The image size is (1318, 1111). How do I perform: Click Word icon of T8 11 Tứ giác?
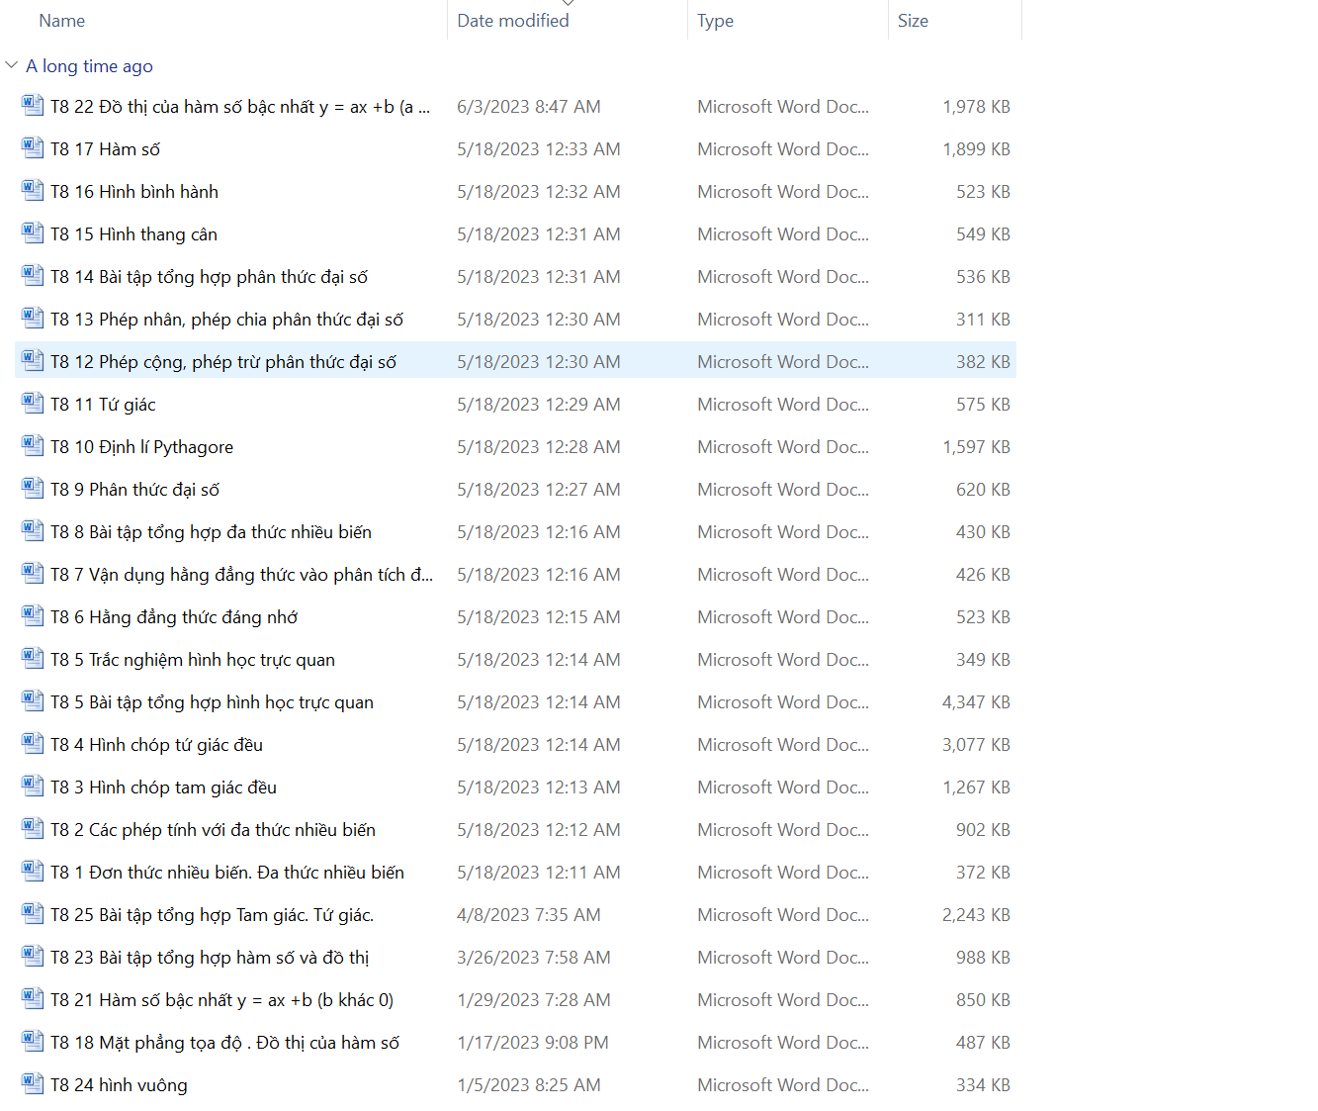click(33, 403)
